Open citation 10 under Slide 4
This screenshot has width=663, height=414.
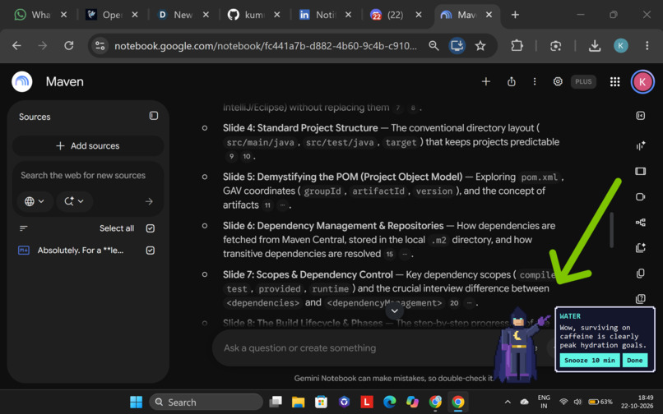point(247,156)
